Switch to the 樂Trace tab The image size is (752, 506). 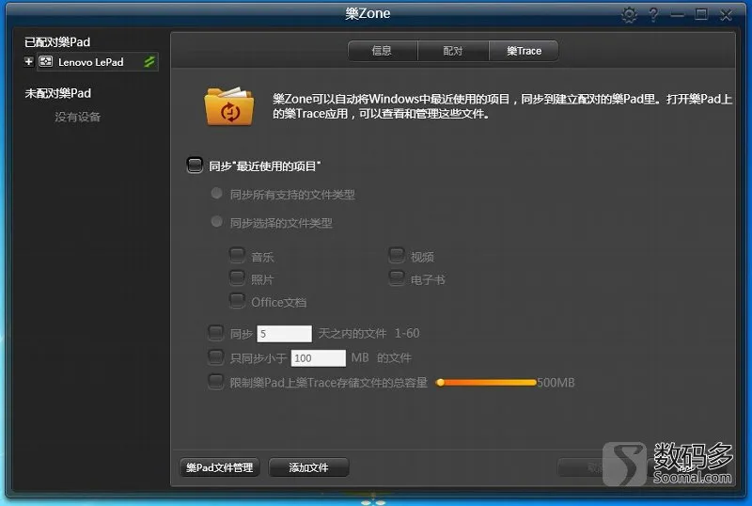[x=524, y=51]
